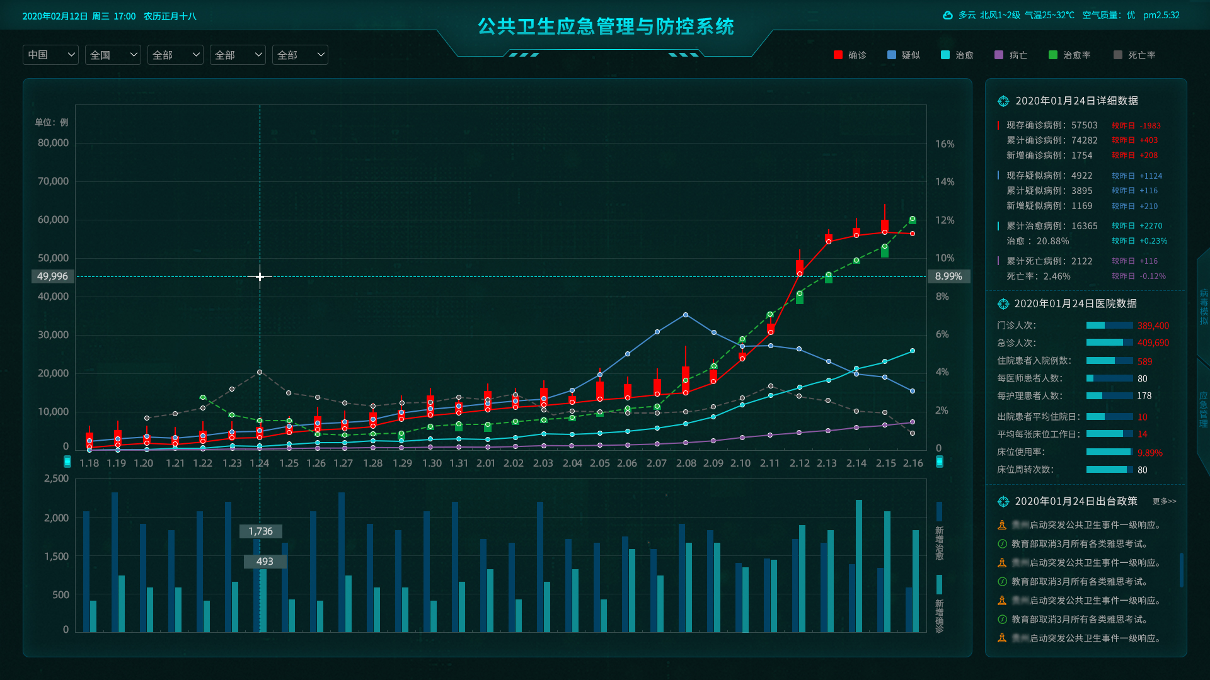Click the 治愈率 data point above 2.16
Viewport: 1210px width, 680px height.
pyautogui.click(x=912, y=219)
